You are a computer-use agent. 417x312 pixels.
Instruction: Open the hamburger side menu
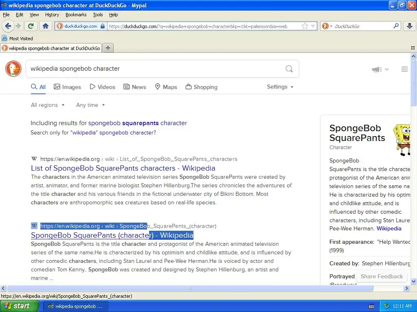coord(404,69)
